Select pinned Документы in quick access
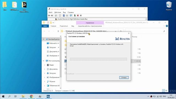This screenshot has width=176, height=99. [x=53, y=52]
